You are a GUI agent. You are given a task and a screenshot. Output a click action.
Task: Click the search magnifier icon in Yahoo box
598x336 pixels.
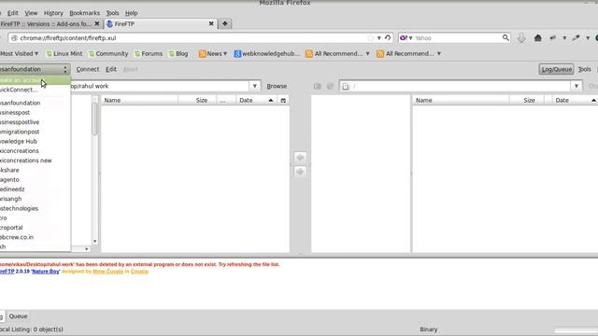(505, 37)
